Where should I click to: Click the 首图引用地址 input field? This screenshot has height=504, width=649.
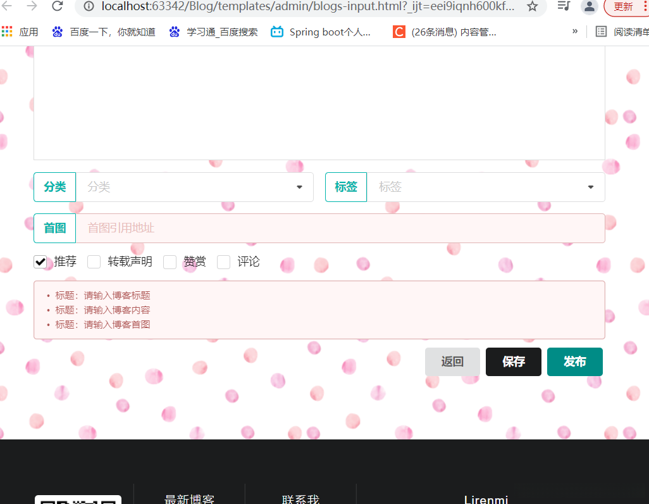pyautogui.click(x=316, y=228)
